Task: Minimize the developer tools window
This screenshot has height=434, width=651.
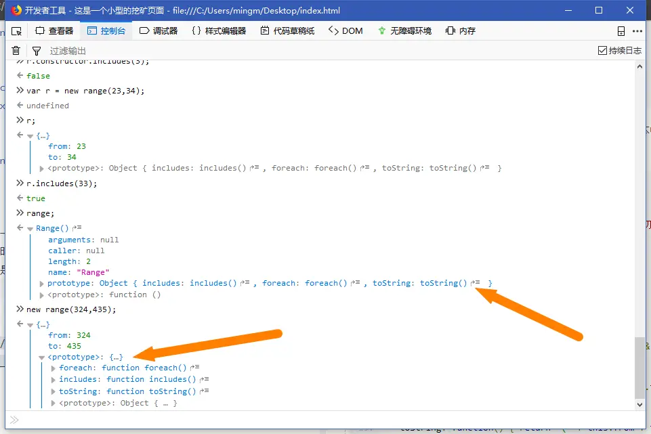Action: 568,10
